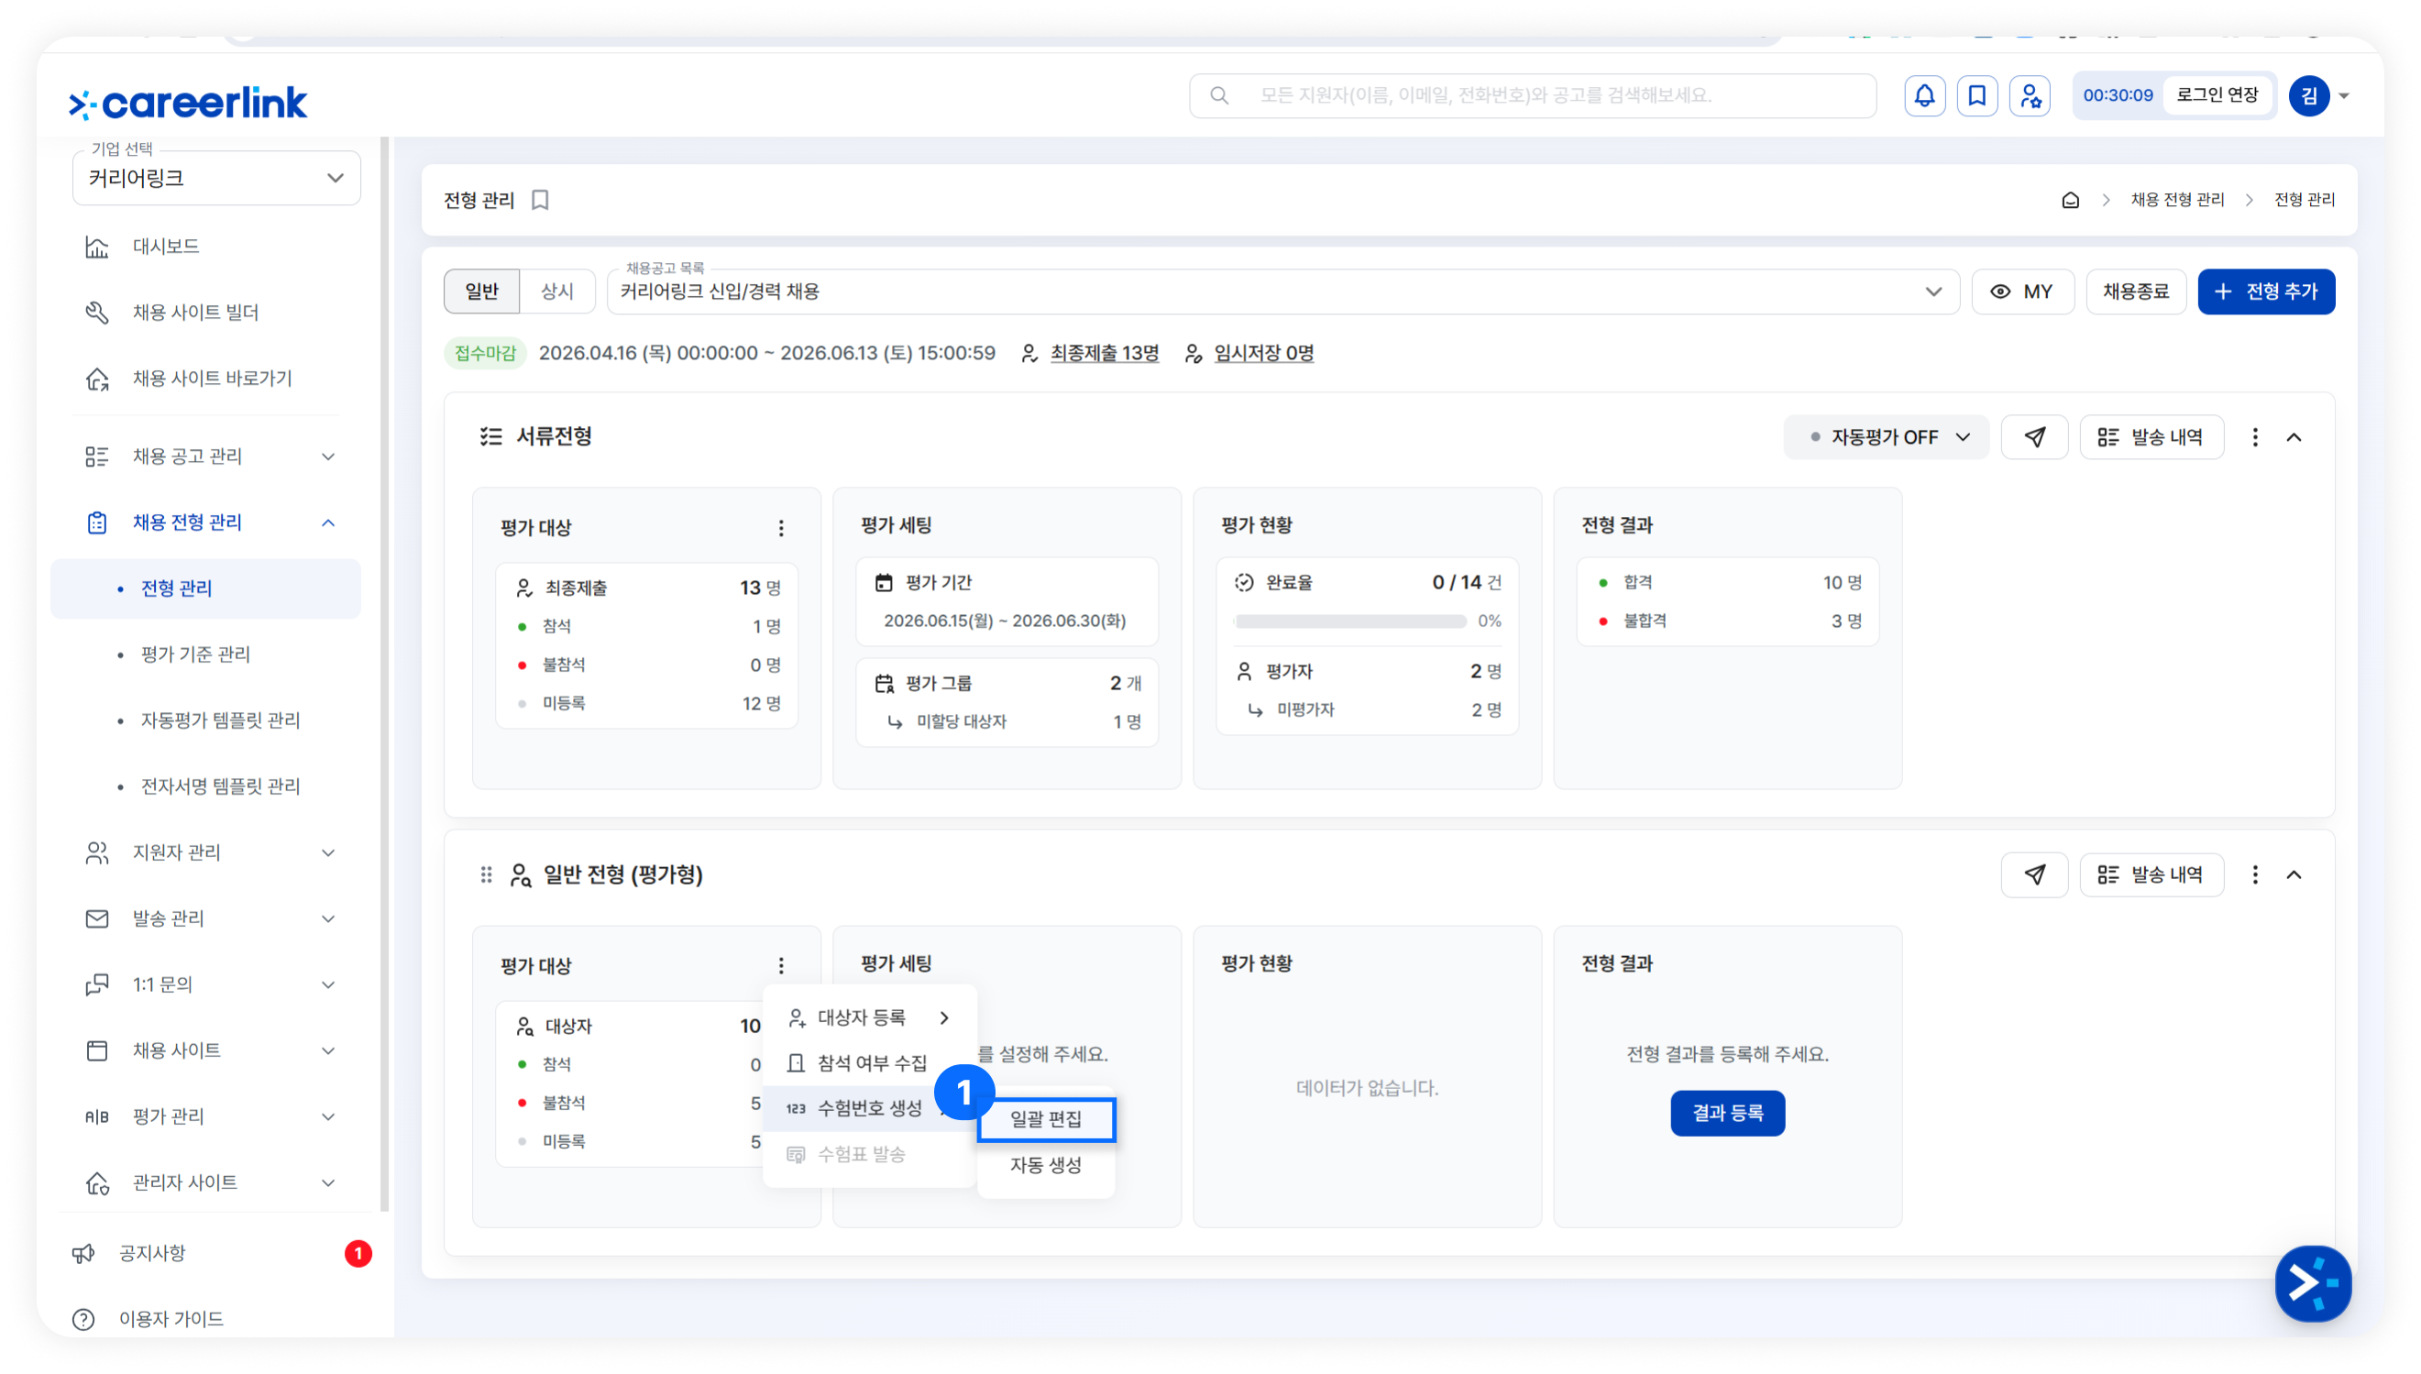
Task: Click the search magnifier icon
Action: (x=1219, y=95)
